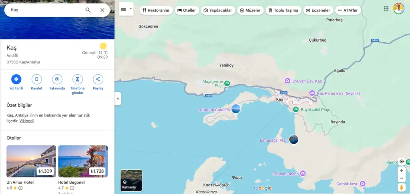
Task: Click the Çukurbağ map label
Action: 318,40
